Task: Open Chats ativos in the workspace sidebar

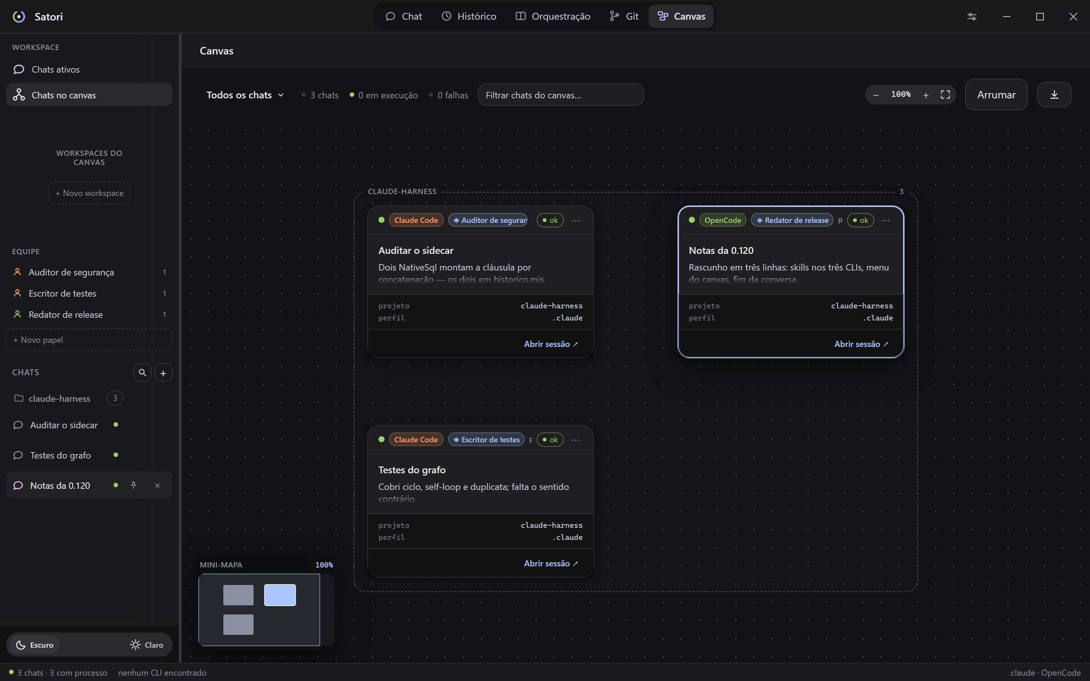Action: tap(89, 69)
